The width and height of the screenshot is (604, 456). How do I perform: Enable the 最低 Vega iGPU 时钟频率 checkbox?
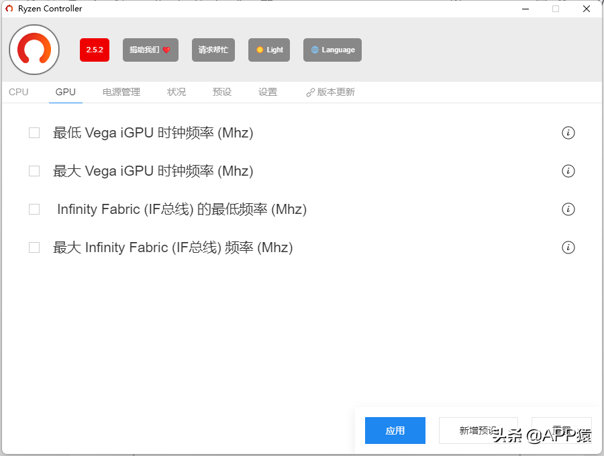click(x=34, y=133)
